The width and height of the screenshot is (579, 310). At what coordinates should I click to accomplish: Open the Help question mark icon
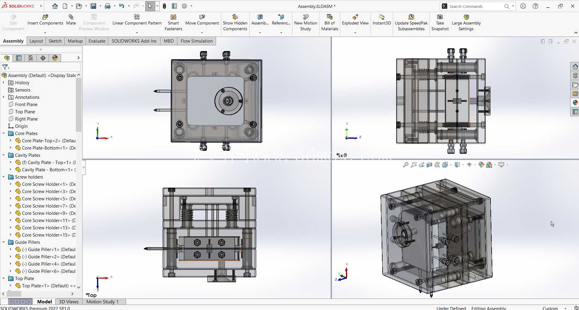pos(535,6)
